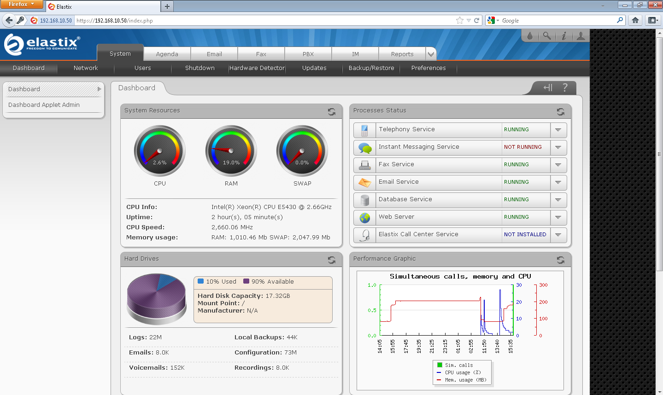Open the Firefox home page button
The image size is (663, 395).
pyautogui.click(x=635, y=20)
